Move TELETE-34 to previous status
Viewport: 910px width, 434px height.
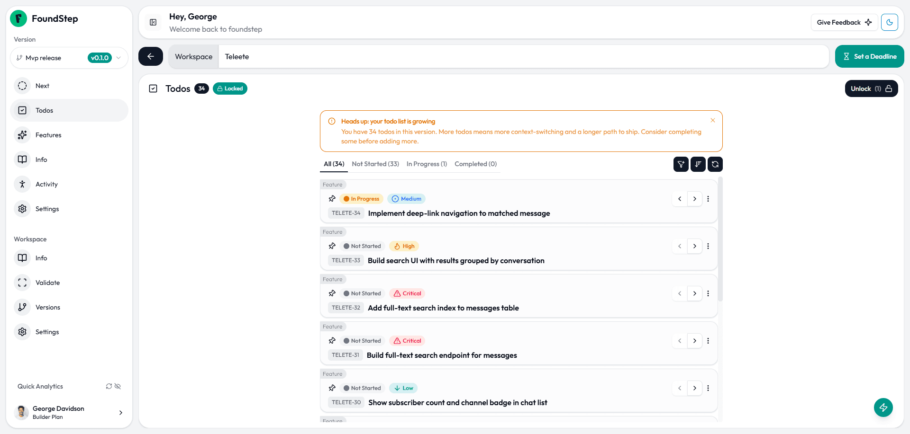(680, 199)
